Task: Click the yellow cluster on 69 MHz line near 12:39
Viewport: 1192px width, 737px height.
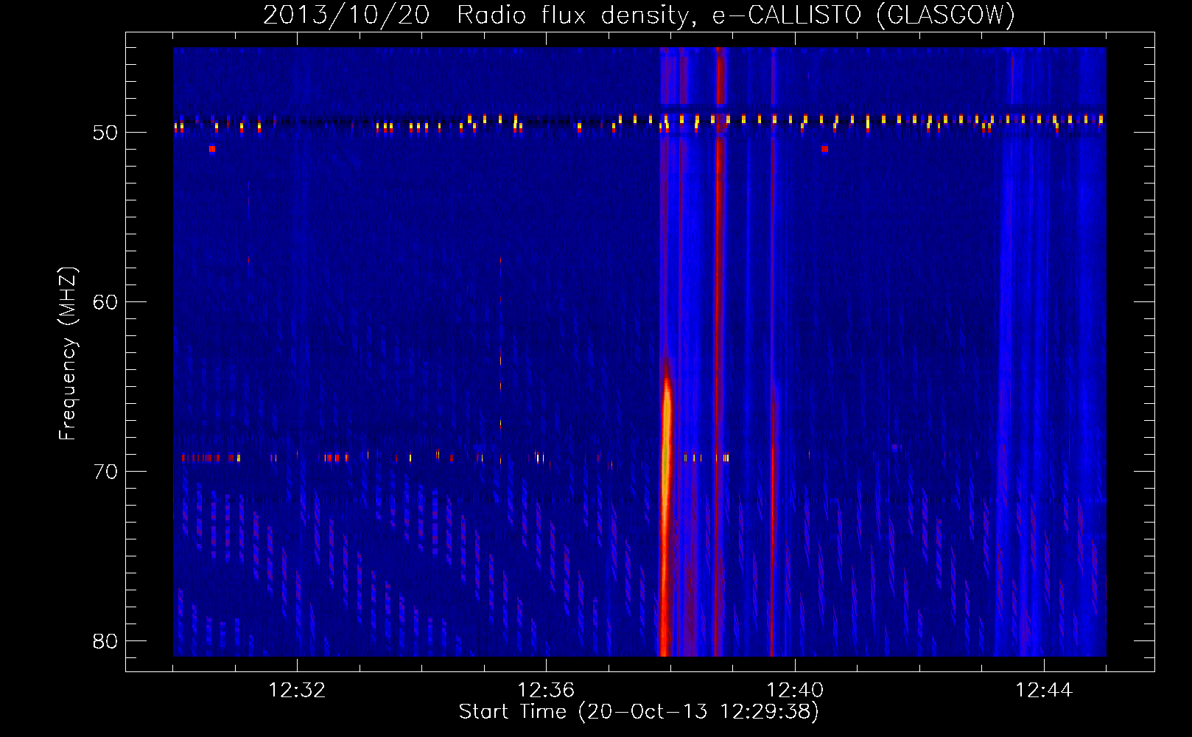Action: 726,458
